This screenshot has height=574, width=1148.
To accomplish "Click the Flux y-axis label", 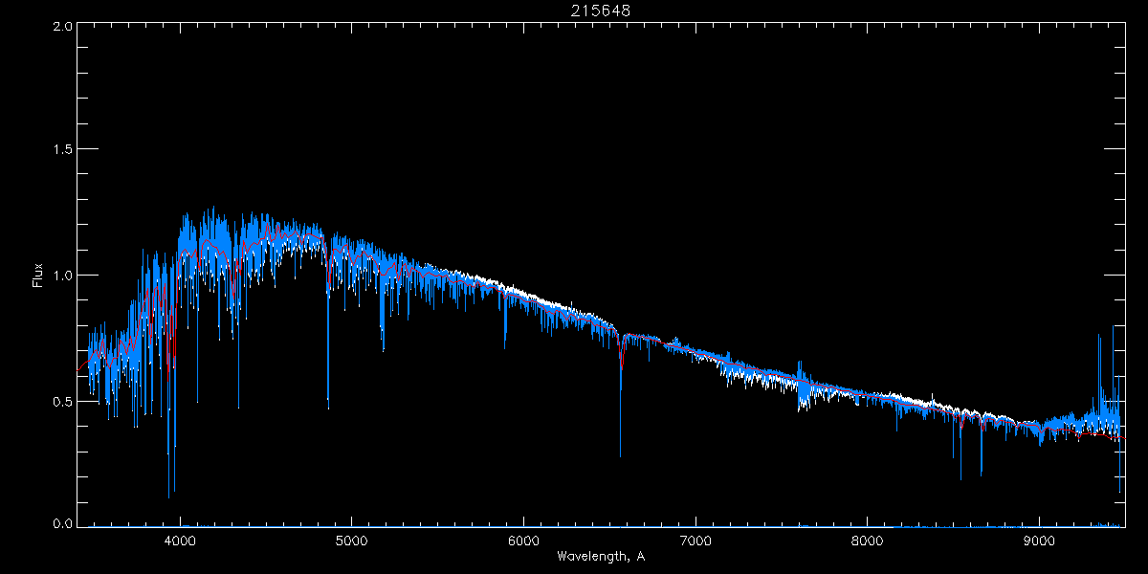I will click(38, 276).
